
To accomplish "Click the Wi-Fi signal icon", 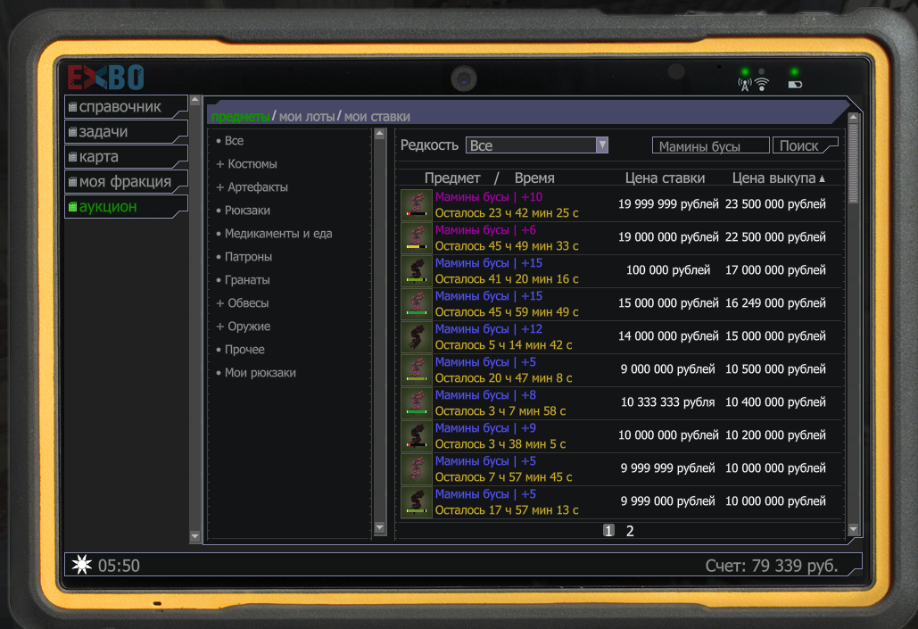I will (x=762, y=85).
